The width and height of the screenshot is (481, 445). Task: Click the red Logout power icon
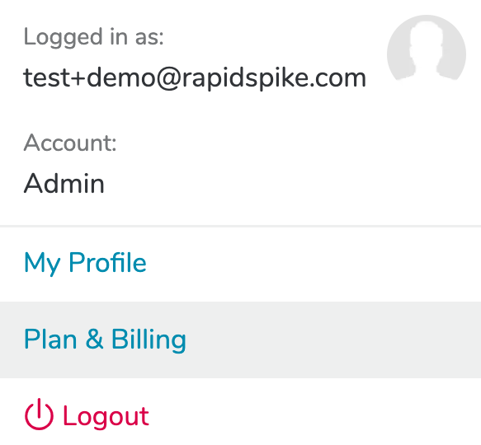39,415
